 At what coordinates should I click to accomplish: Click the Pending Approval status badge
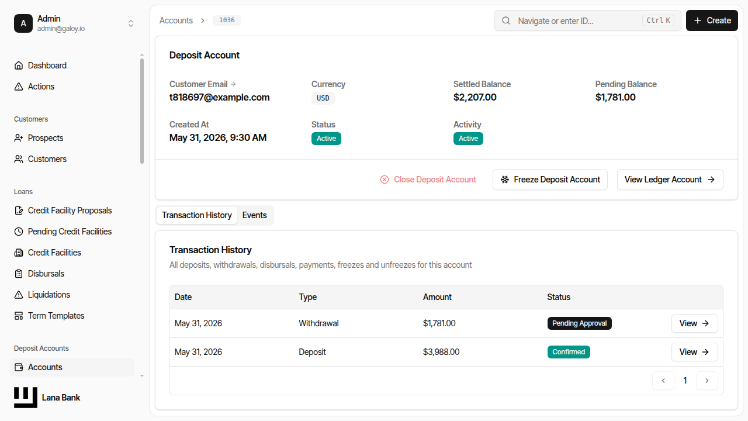[x=580, y=323]
